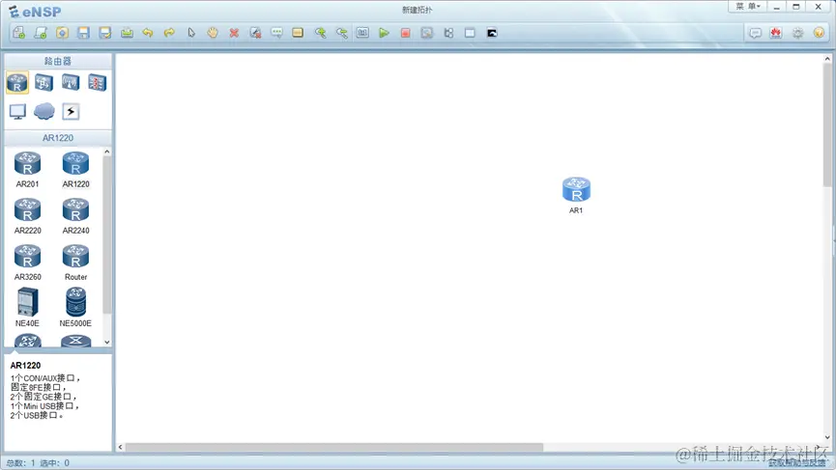Click the delete all connections icon
The width and height of the screenshot is (836, 470).
click(255, 33)
